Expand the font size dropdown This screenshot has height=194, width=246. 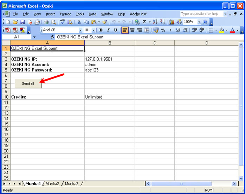click(x=93, y=30)
